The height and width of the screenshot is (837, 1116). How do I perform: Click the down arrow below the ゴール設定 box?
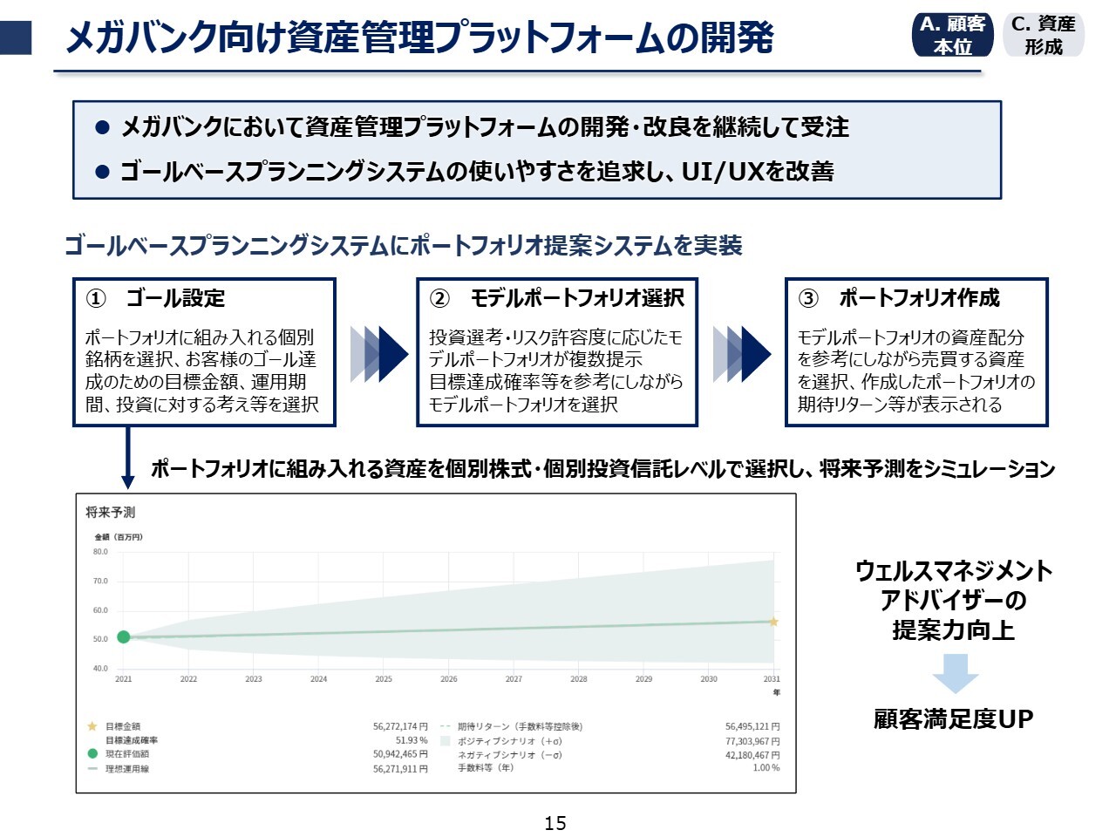[128, 458]
